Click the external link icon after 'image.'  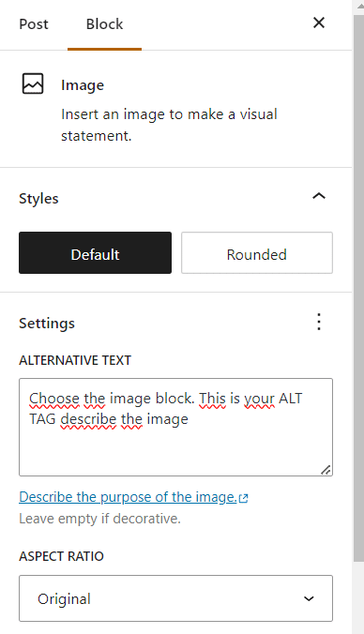244,498
